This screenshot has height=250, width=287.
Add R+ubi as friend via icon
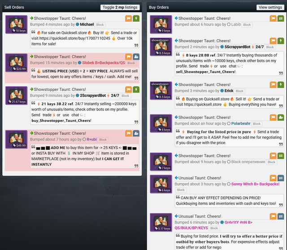coord(136,133)
